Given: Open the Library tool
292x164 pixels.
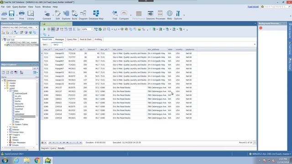Looking at the screenshot, I should tap(31, 15).
